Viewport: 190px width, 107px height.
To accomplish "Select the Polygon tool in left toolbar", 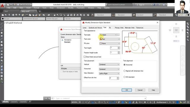I will [2, 33].
